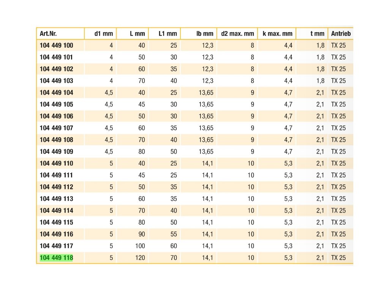Click L1 value 50 in row 104 449 115
This screenshot has height=291, width=389.
[x=174, y=222]
